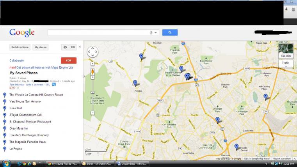297x167 pixels.
Task: Click the Edit in Google Map Maker link
Action: click(257, 159)
